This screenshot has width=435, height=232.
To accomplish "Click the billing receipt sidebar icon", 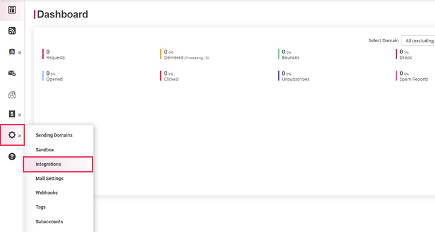I will point(12,114).
